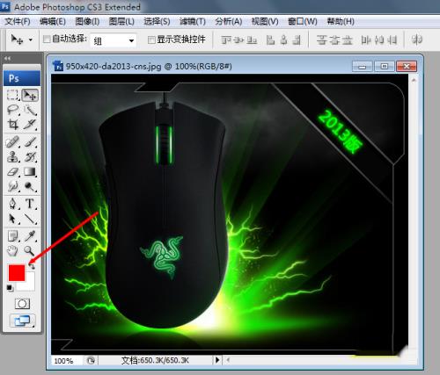Screen dimensions: 440x375
Task: Open the status bar info arrow menu
Action: (217, 359)
